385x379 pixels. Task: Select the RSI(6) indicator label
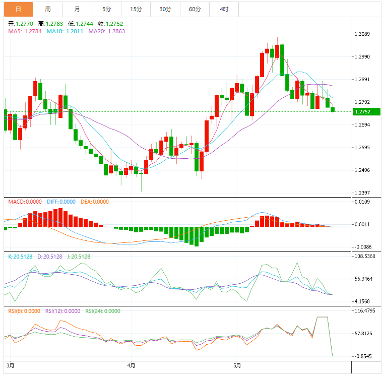pos(24,311)
